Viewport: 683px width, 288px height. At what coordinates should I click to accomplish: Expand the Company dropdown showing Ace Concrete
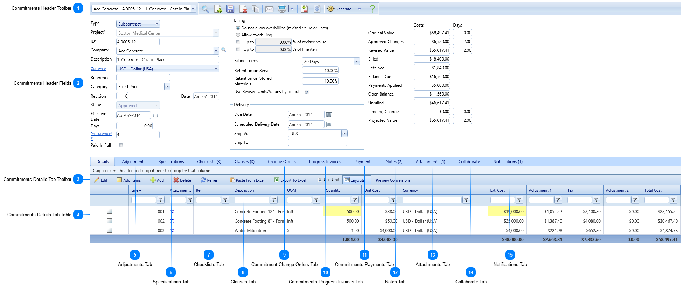pos(216,51)
